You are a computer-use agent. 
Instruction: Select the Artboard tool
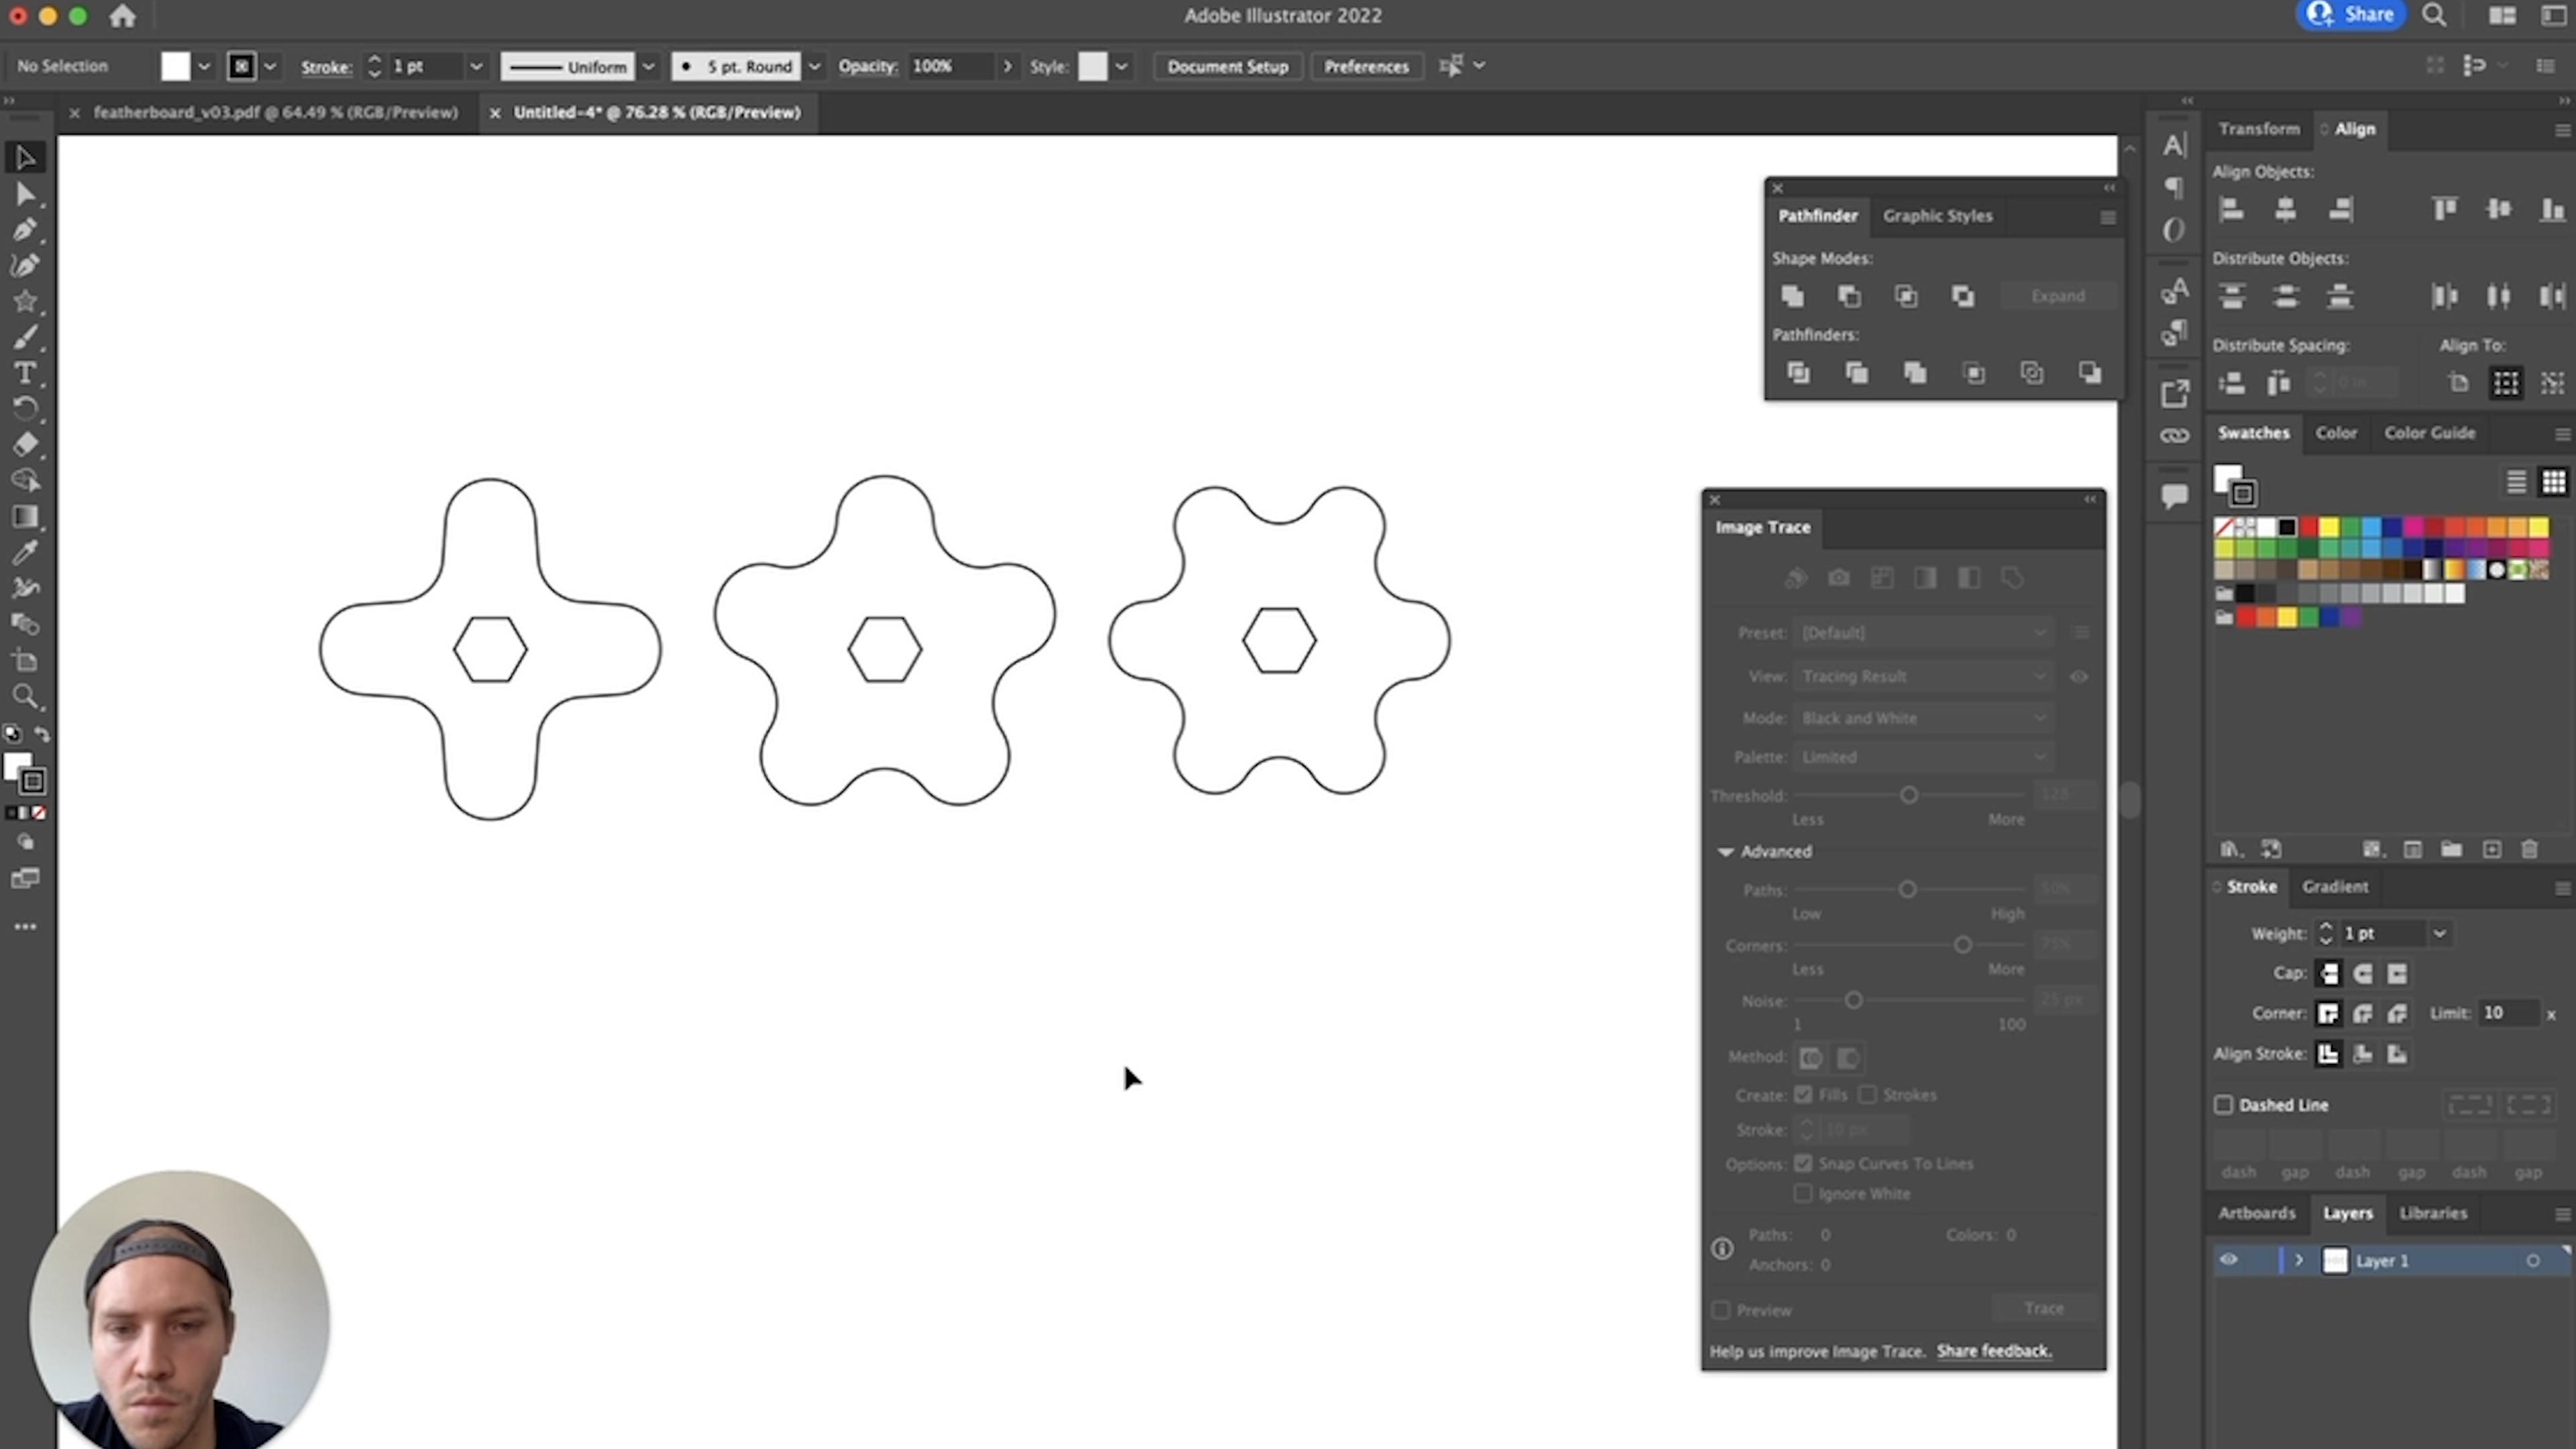tap(25, 660)
